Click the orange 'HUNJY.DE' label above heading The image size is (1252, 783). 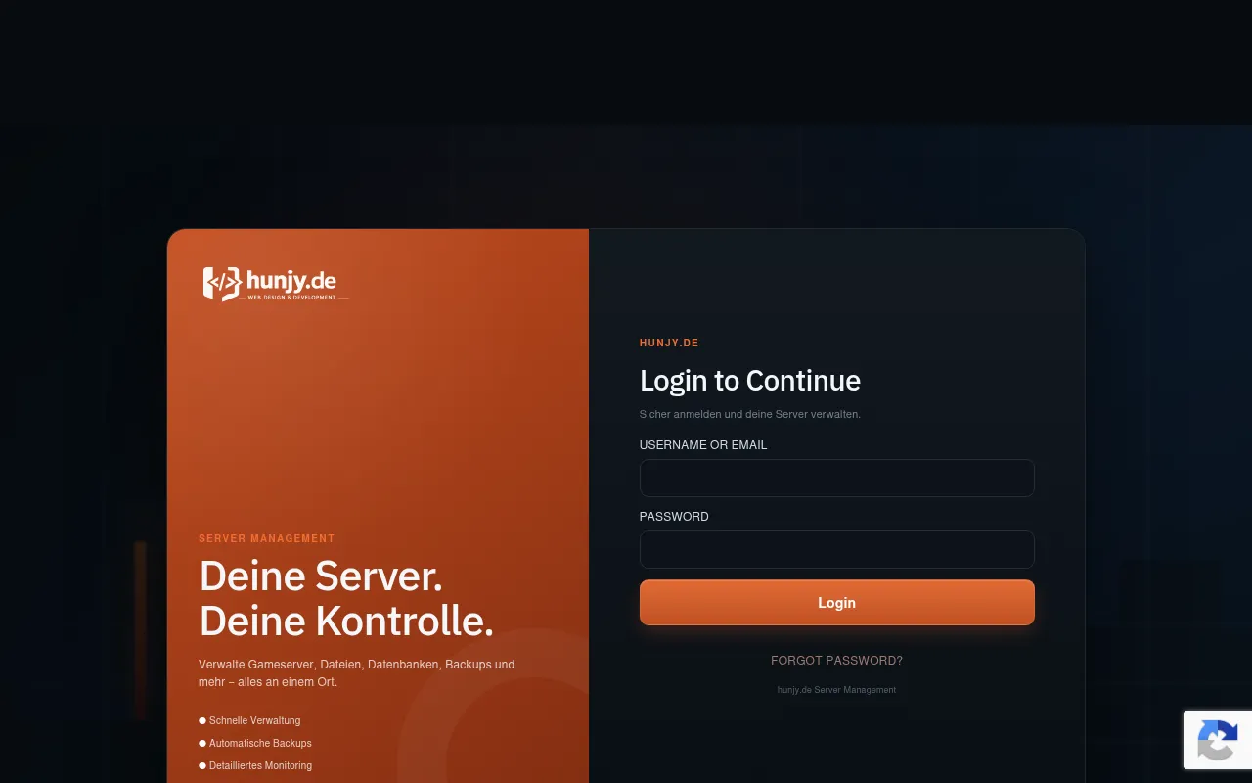click(x=669, y=344)
